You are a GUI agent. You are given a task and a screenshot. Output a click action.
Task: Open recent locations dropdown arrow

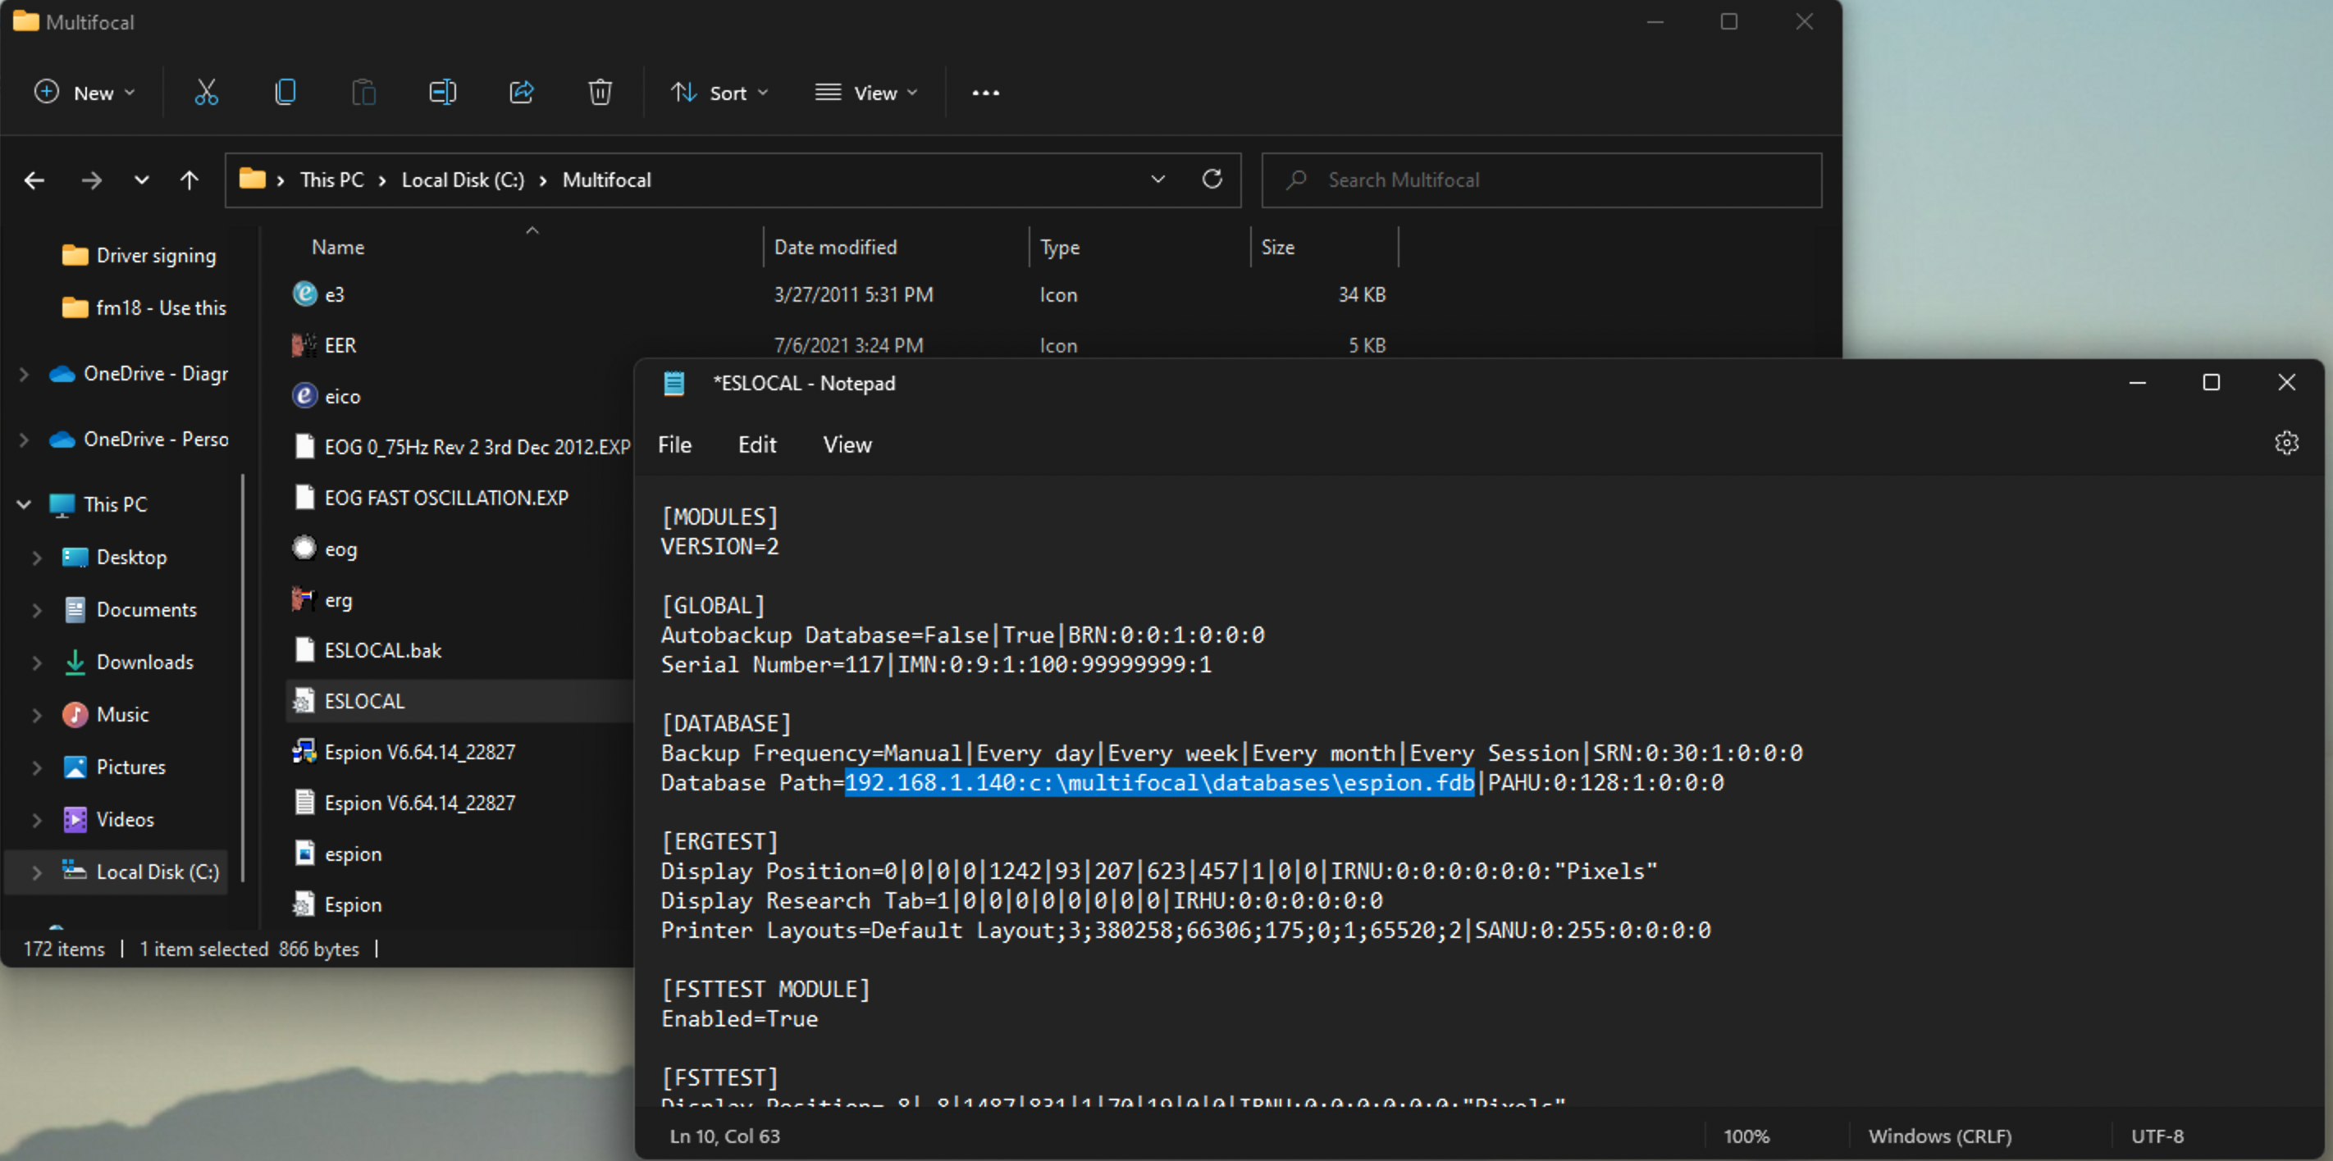point(141,180)
